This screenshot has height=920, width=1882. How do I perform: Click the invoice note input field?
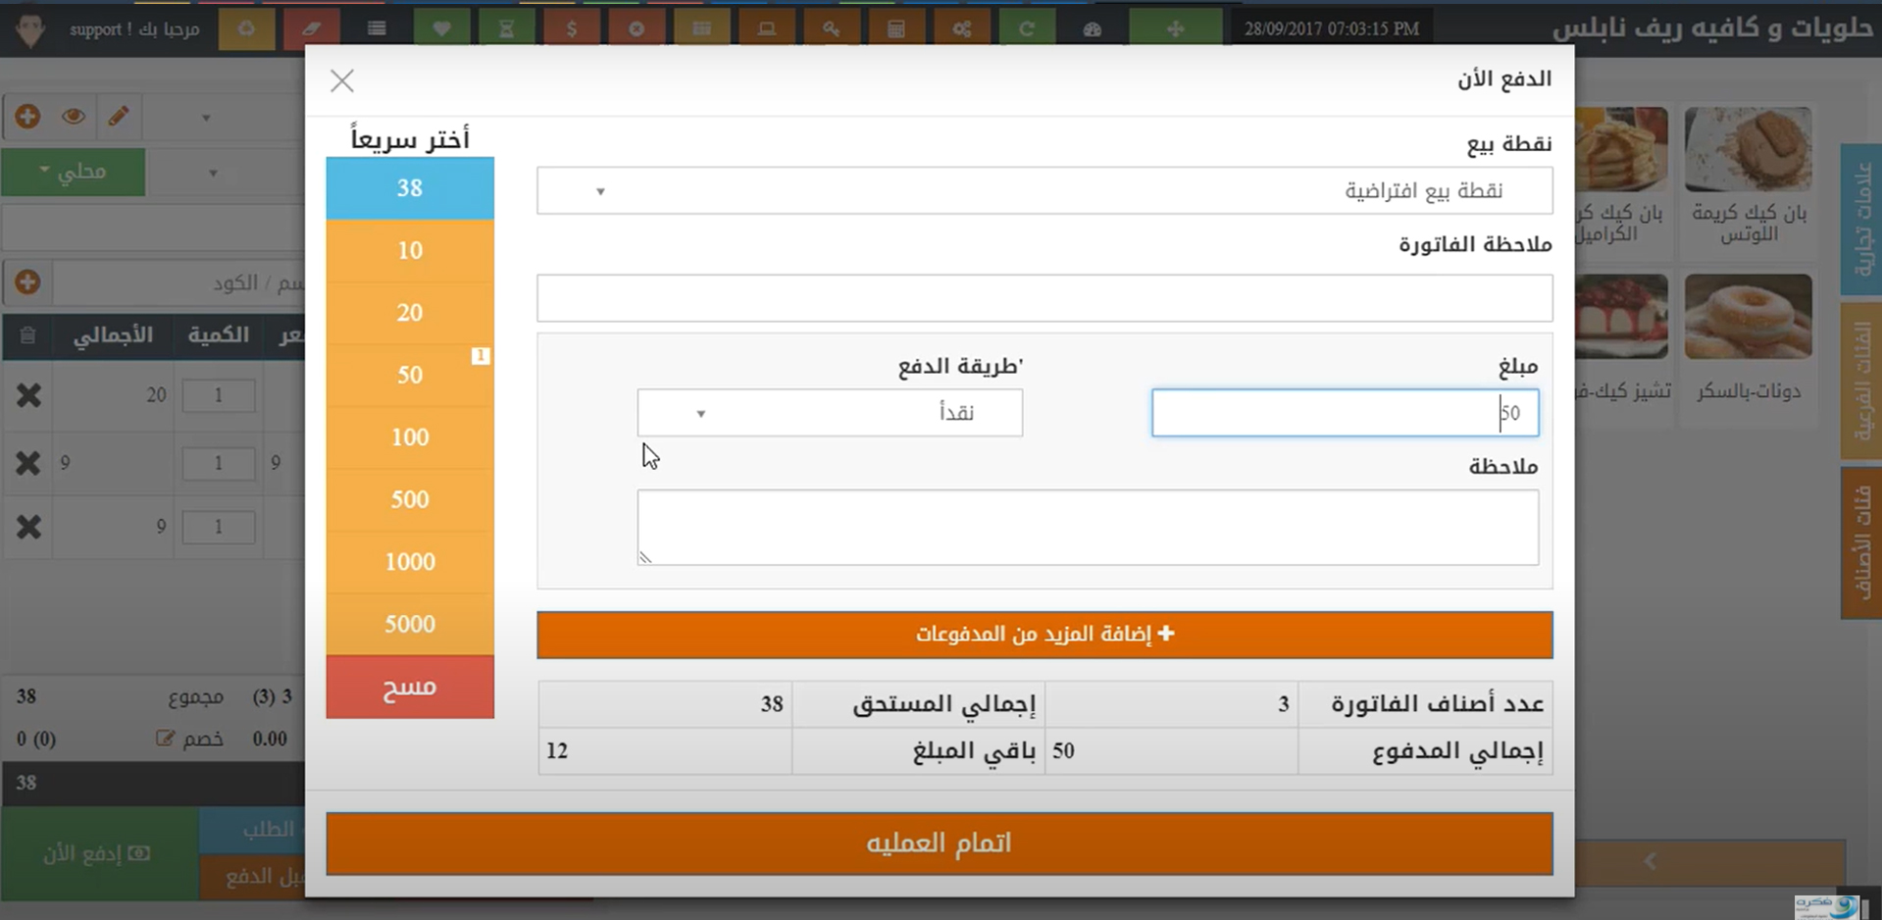(x=1043, y=298)
